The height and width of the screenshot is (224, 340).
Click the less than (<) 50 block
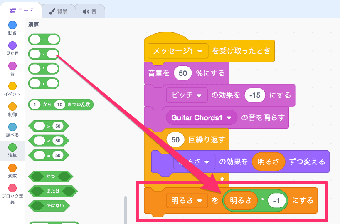tap(49, 141)
